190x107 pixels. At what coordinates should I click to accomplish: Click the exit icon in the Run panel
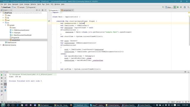tap(2, 87)
